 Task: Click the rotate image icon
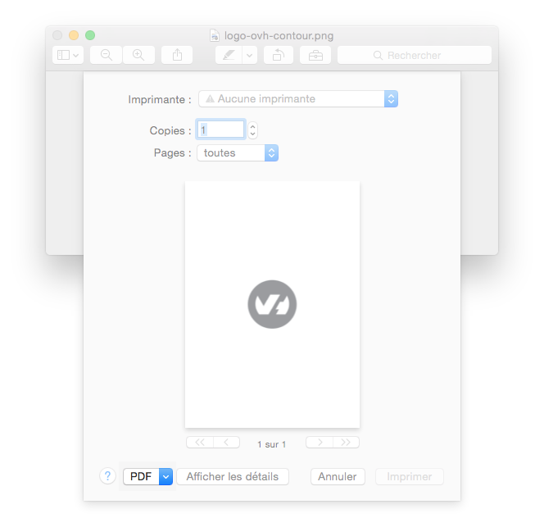coord(279,55)
